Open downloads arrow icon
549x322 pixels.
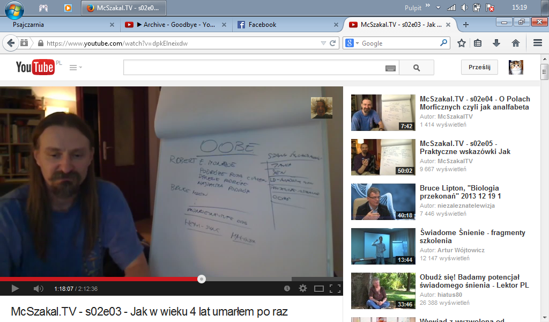point(496,43)
